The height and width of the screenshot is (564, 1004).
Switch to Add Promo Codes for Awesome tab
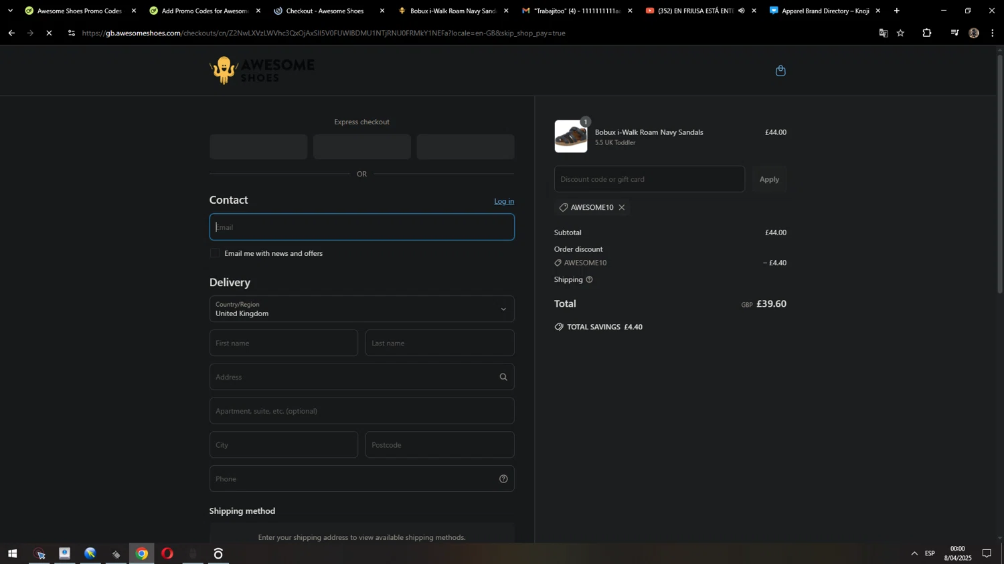pos(204,11)
